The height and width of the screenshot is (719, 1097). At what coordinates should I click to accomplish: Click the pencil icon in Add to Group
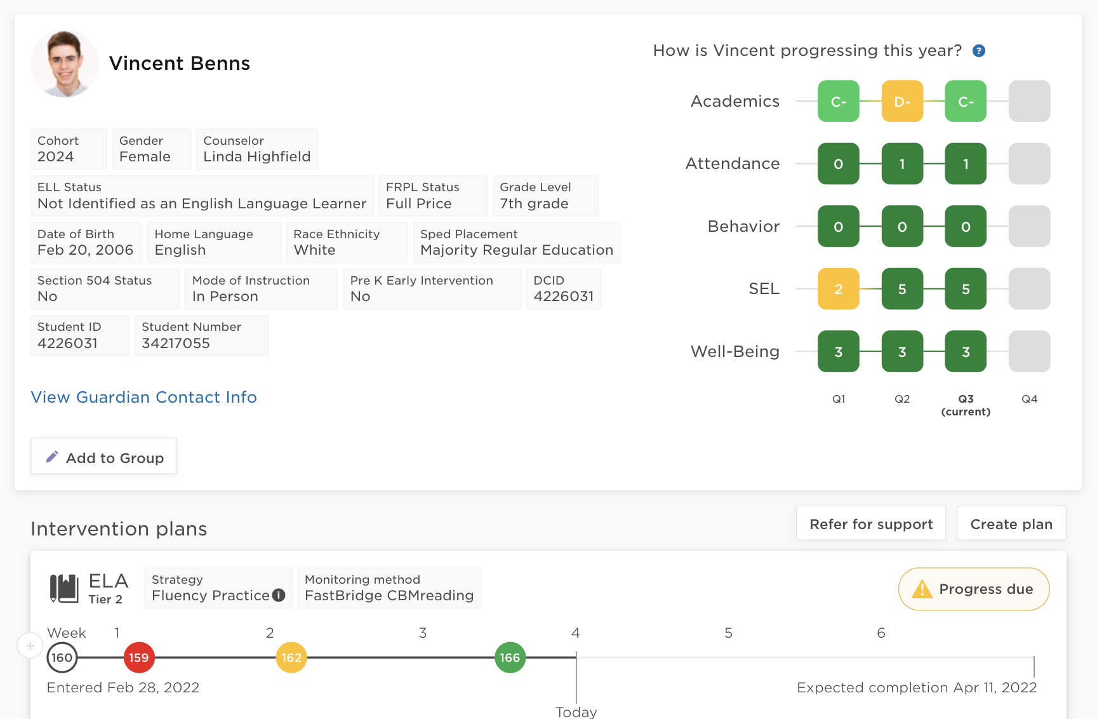(x=52, y=457)
